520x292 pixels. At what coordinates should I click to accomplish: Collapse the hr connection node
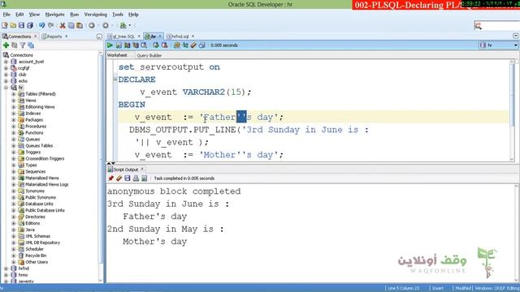(6, 88)
